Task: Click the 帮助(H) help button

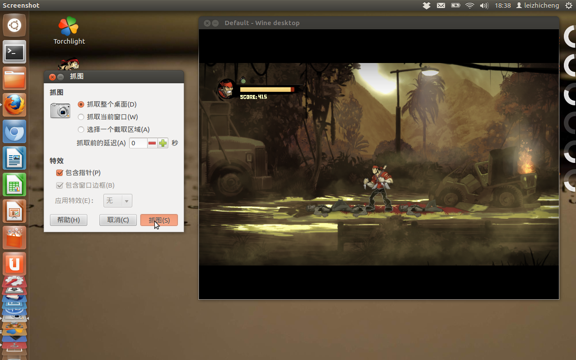Action: tap(68, 220)
